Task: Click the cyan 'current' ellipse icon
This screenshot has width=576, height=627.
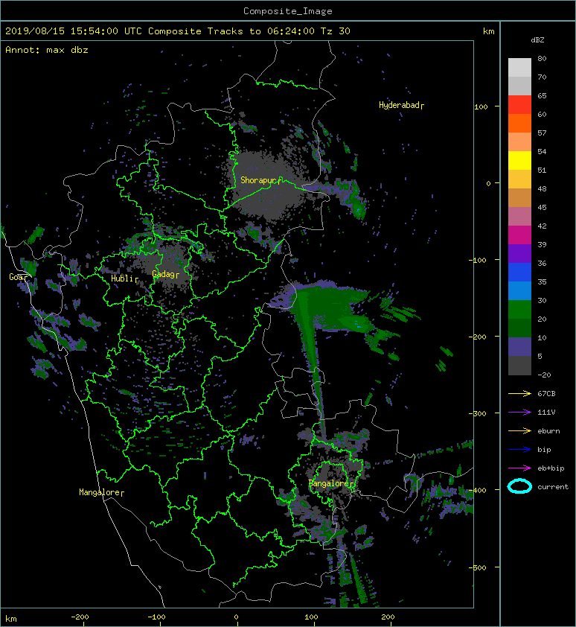Action: coord(519,486)
